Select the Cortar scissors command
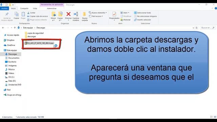Image resolution: width=217 pixels, height=122 pixels. pyautogui.click(x=31, y=13)
